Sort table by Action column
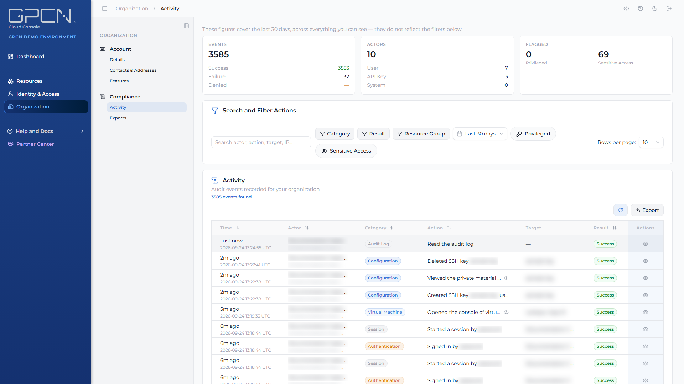The image size is (684, 384). click(x=439, y=228)
